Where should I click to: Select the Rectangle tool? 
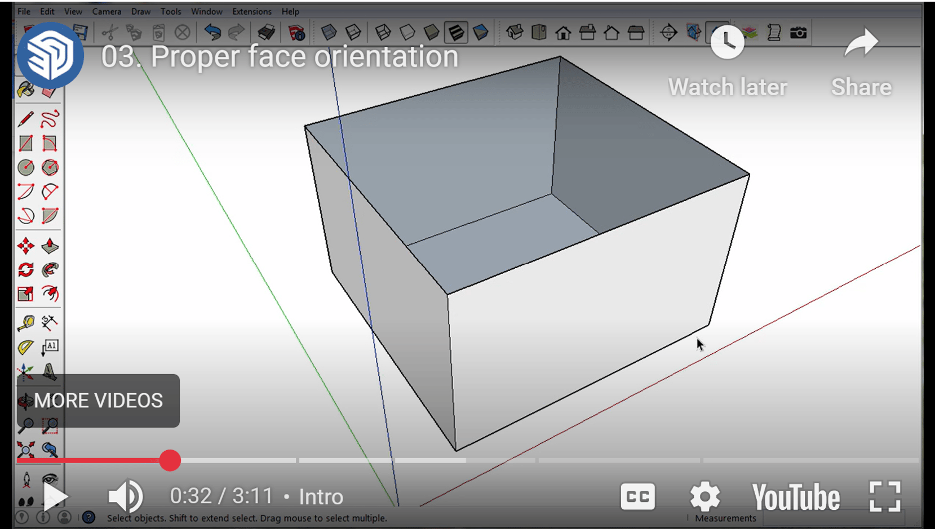click(25, 144)
